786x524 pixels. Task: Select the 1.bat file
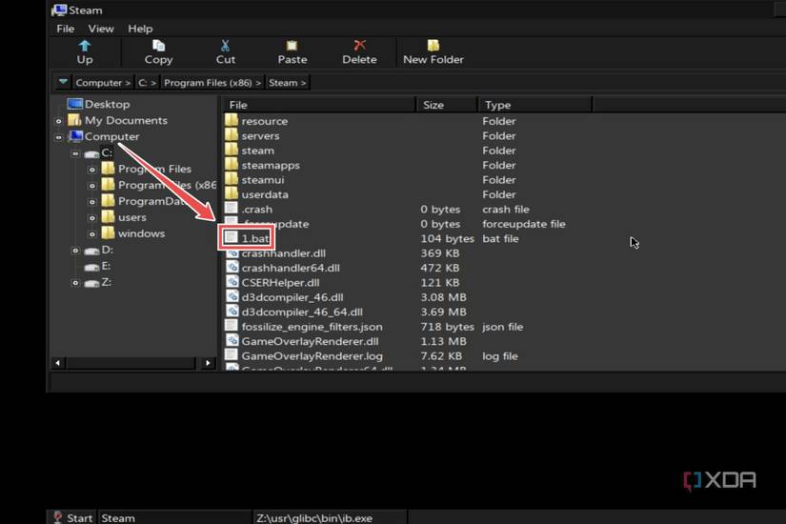(x=247, y=238)
